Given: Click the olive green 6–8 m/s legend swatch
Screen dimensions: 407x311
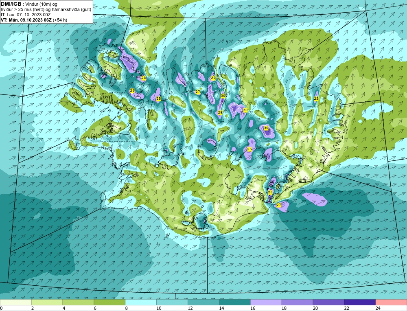Looking at the screenshot, I should pos(109,302).
